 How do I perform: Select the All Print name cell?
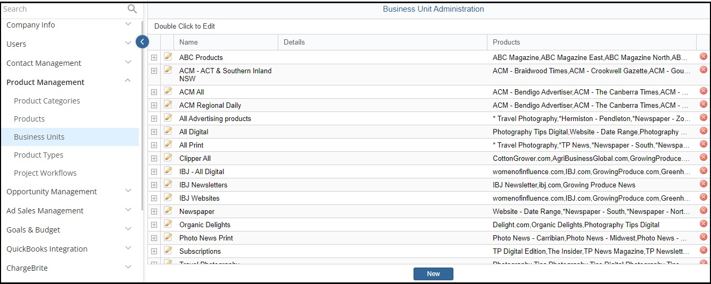coord(226,145)
